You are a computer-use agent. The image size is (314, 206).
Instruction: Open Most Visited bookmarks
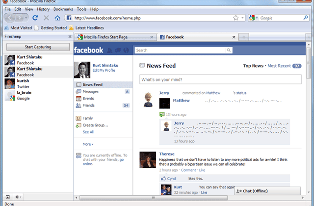pos(18,28)
